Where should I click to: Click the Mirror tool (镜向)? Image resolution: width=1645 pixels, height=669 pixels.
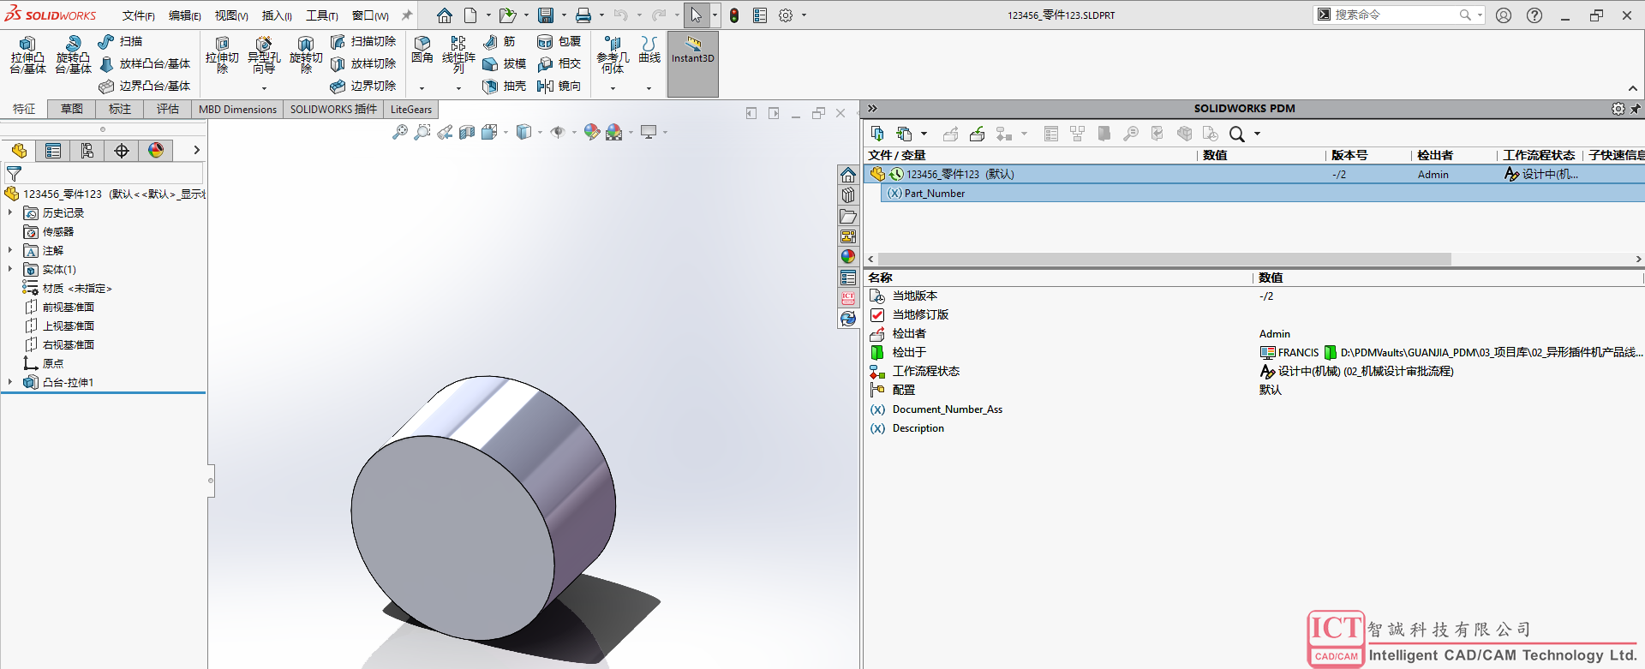[559, 86]
